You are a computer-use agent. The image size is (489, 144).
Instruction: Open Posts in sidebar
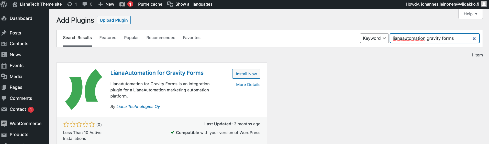[15, 33]
